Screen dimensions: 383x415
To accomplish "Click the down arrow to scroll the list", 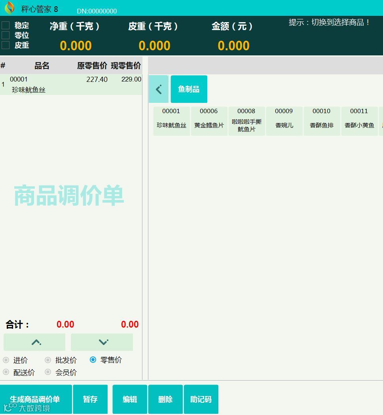I will [102, 342].
